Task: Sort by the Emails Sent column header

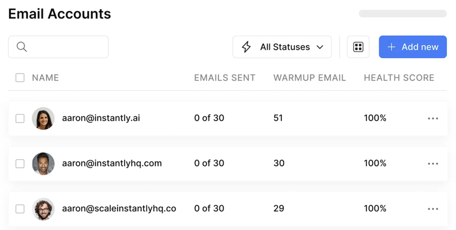Action: [224, 78]
